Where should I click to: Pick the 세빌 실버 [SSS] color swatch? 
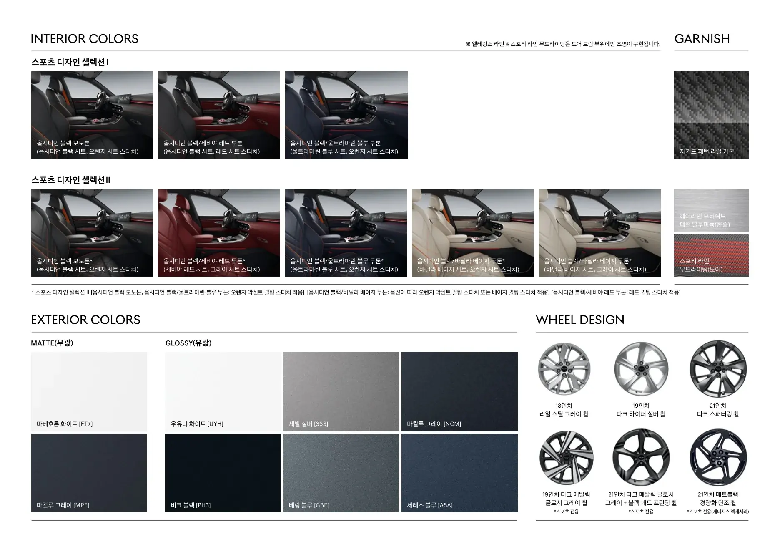click(x=341, y=391)
